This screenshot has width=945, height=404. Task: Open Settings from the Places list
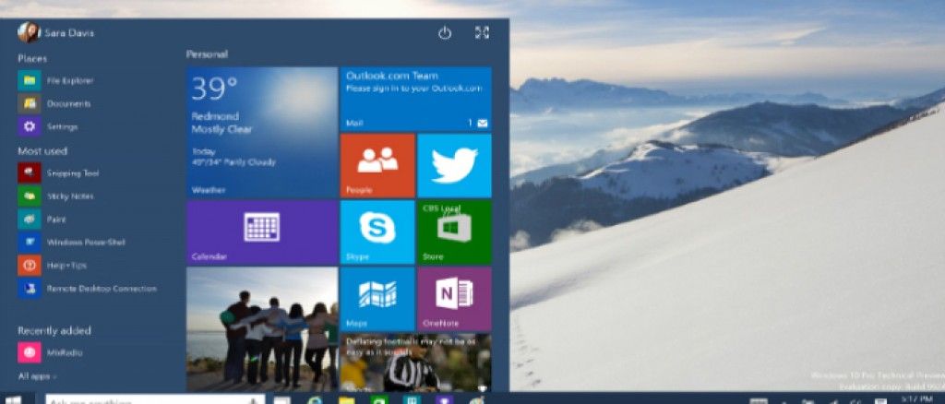tap(48, 127)
